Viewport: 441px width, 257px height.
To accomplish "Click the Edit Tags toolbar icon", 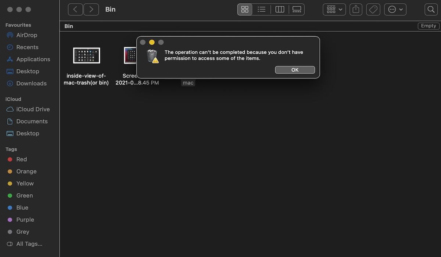I will pyautogui.click(x=373, y=10).
